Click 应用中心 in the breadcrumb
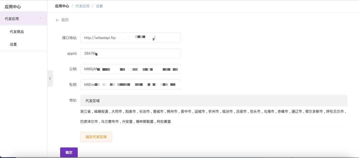 click(x=62, y=6)
